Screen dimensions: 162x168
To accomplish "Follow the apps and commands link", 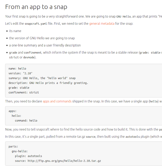I will tap(57, 101).
